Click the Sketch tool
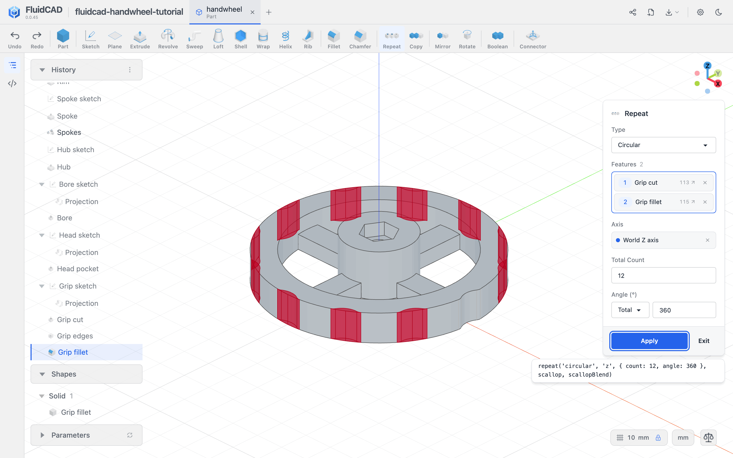733x458 pixels. [91, 39]
